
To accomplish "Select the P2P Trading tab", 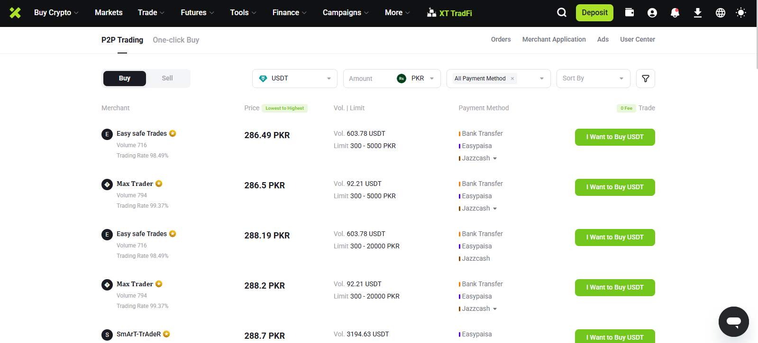I will click(122, 40).
